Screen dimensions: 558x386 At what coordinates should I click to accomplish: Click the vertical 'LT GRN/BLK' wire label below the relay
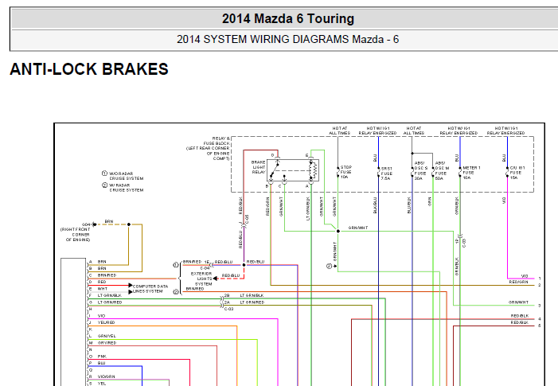tap(308, 209)
